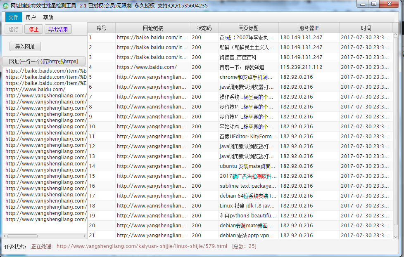Screen dimensions: 404x257
Task: Click the 导出结果 export button
Action: click(x=58, y=29)
